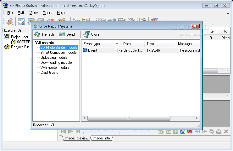Click the Explorer Bar header
The height and width of the screenshot is (151, 233).
[x=16, y=30]
